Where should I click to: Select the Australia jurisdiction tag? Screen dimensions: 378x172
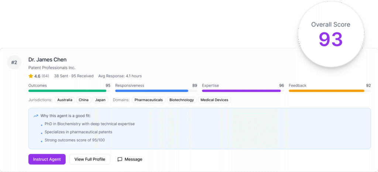(x=65, y=100)
